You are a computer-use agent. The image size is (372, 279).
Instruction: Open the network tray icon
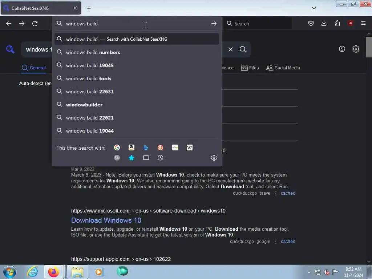pos(318,272)
